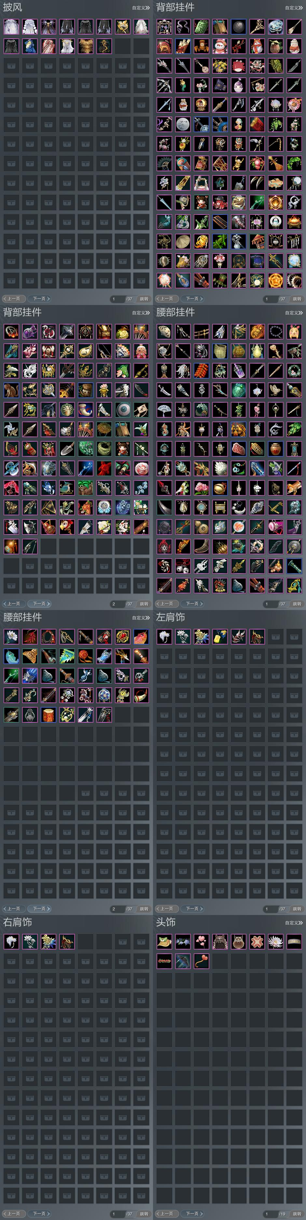Expand 自定义 in first 腰部挂件 panel

point(294,313)
